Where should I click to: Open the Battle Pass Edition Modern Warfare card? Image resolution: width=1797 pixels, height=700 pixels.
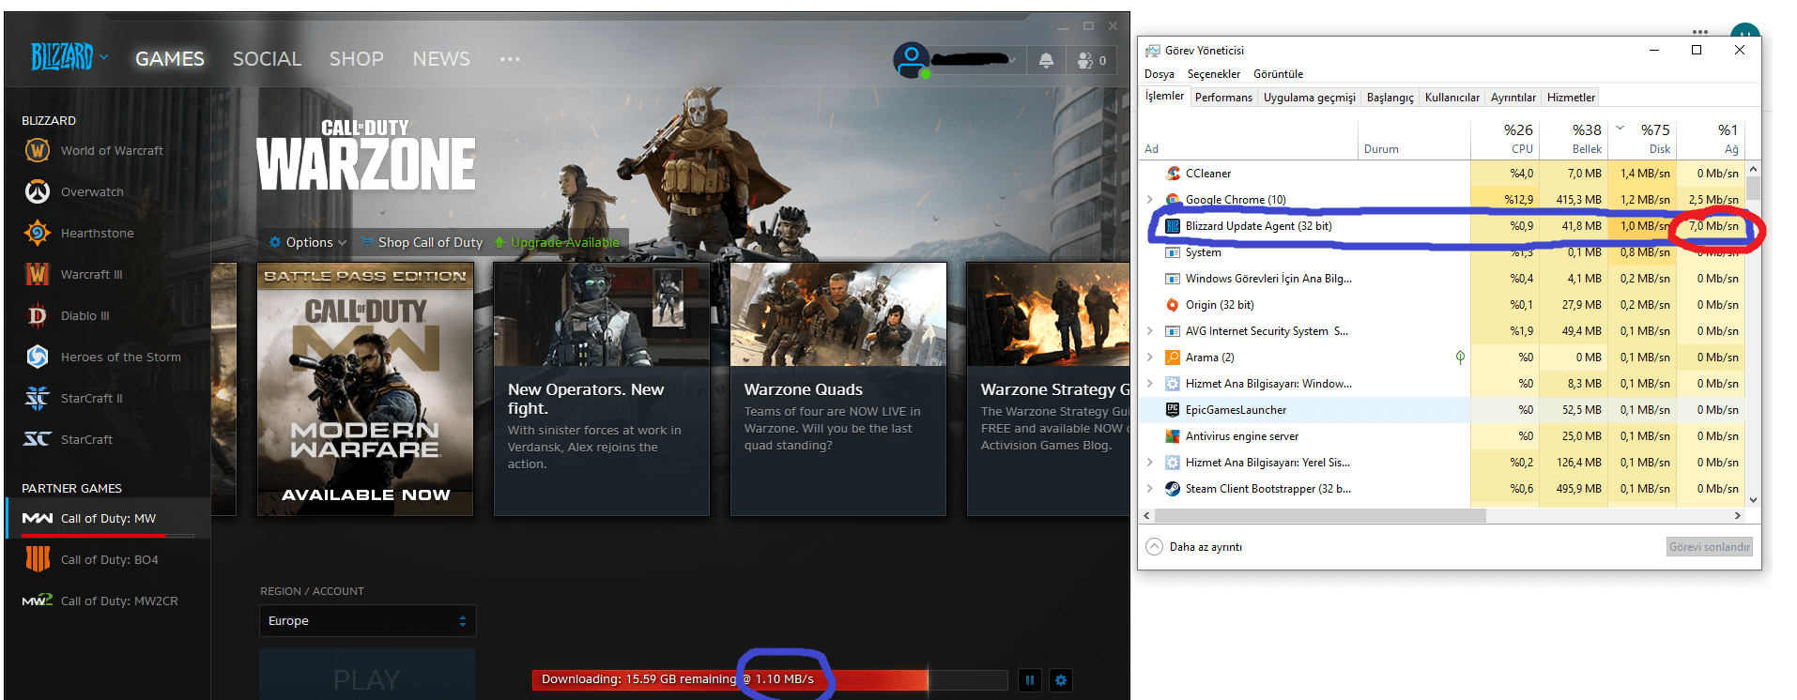tap(365, 389)
